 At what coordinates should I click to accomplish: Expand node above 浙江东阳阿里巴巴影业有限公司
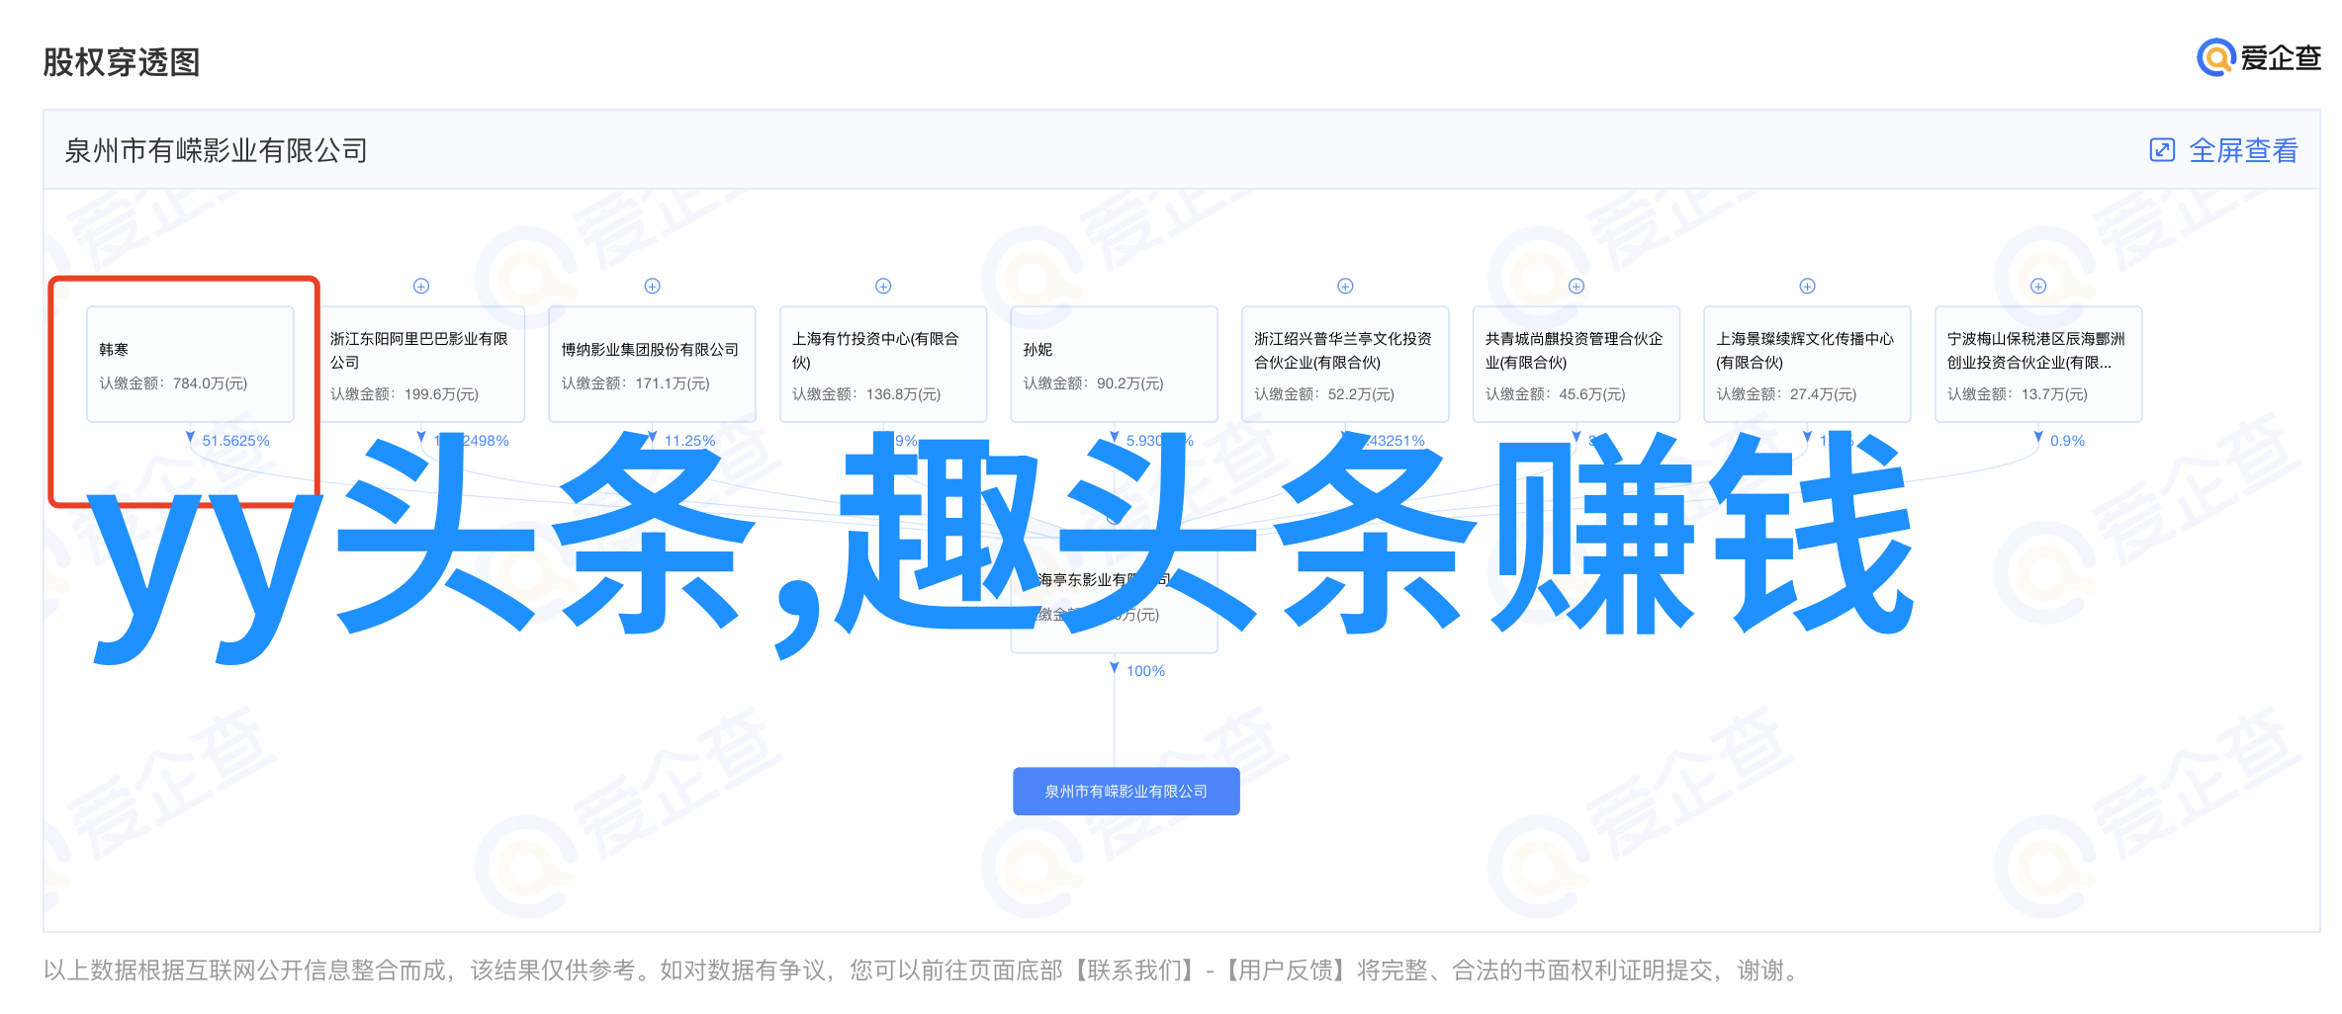coord(421,286)
